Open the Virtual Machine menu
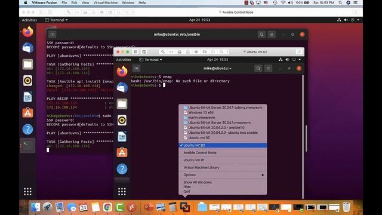Image resolution: width=382 pixels, height=215 pixels. tap(106, 2)
